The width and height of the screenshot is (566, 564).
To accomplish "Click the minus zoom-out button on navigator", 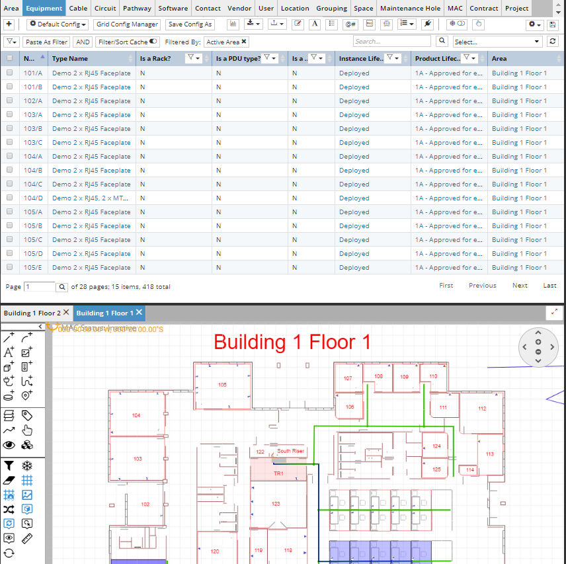I will coord(538,352).
